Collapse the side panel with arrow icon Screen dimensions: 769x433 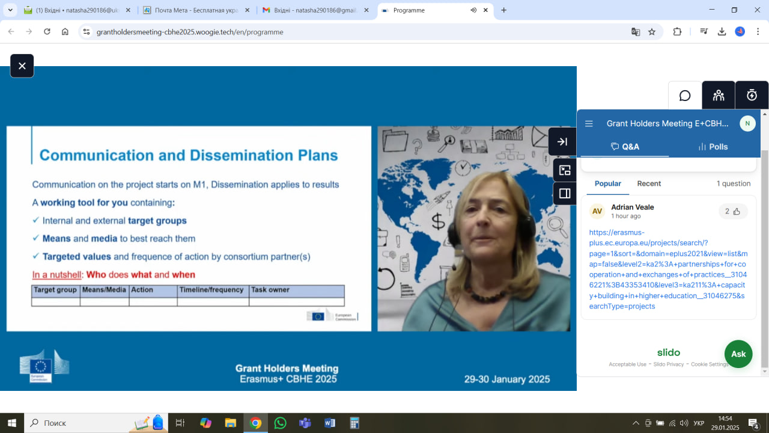[562, 142]
